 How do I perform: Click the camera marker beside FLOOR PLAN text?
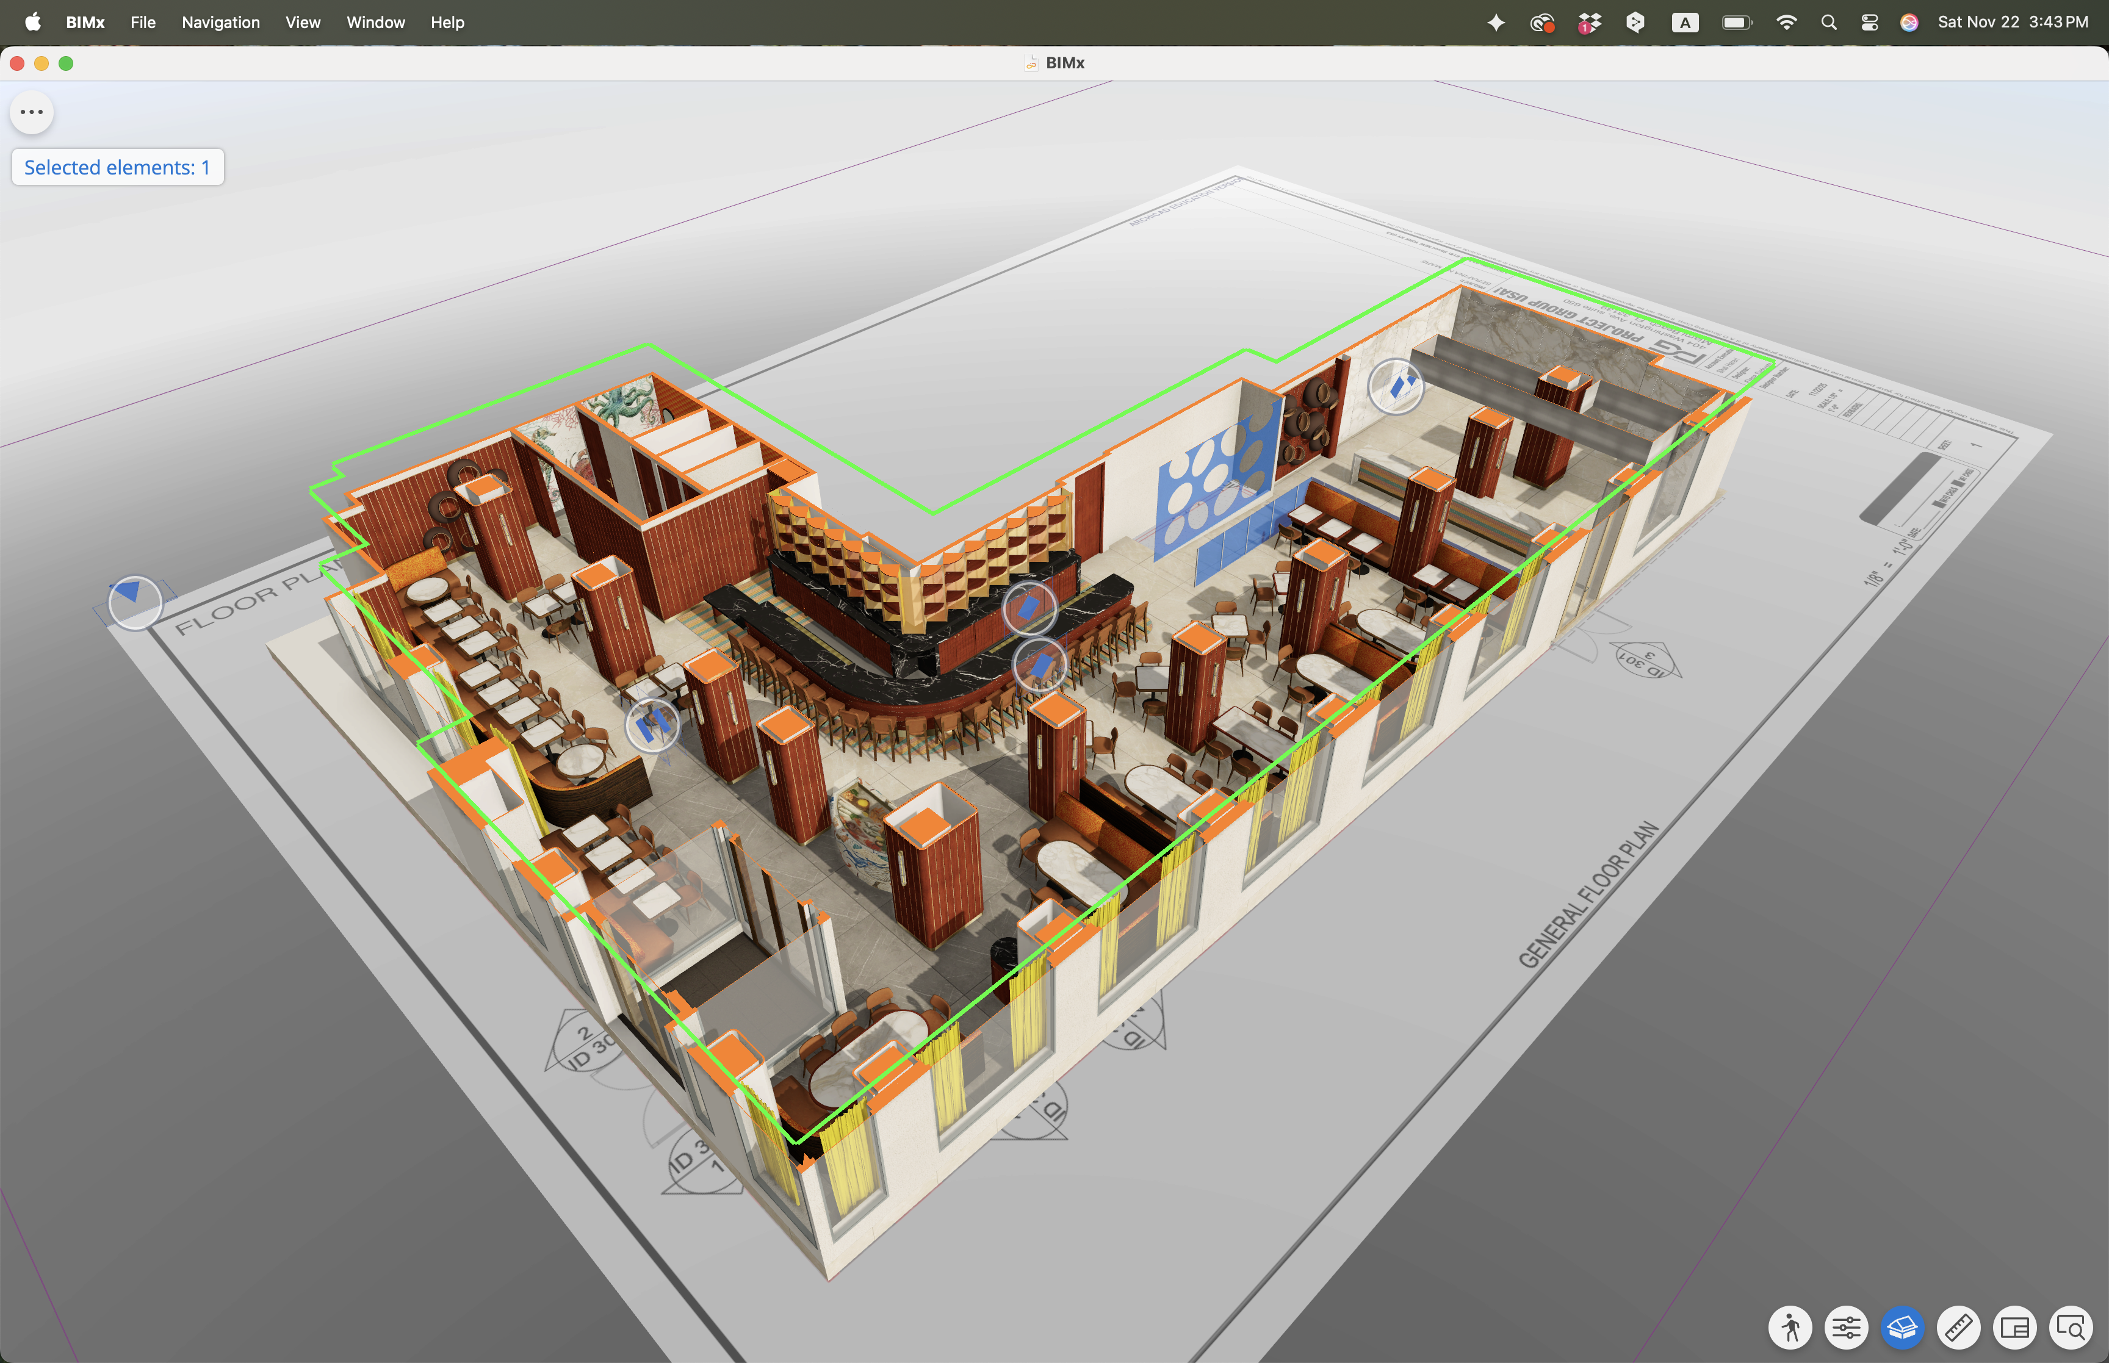pos(134,602)
